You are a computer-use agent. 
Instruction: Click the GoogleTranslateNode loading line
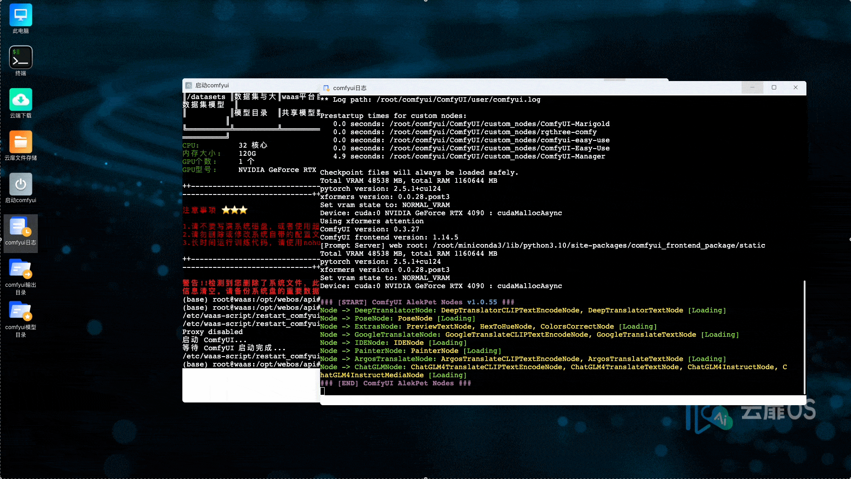coord(530,335)
